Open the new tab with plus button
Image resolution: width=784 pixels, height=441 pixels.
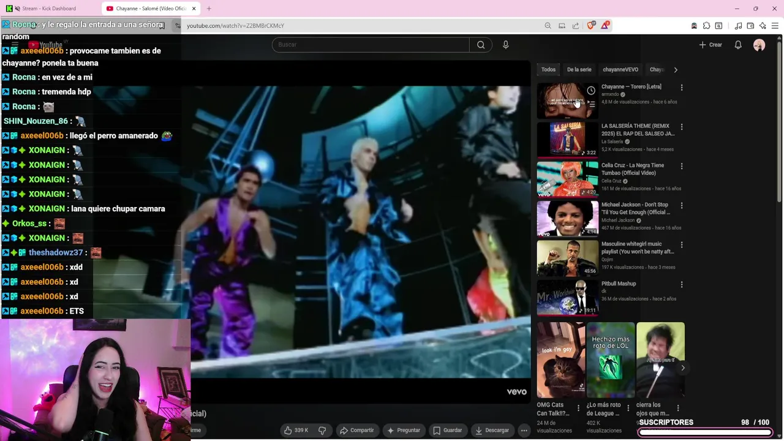pyautogui.click(x=209, y=9)
